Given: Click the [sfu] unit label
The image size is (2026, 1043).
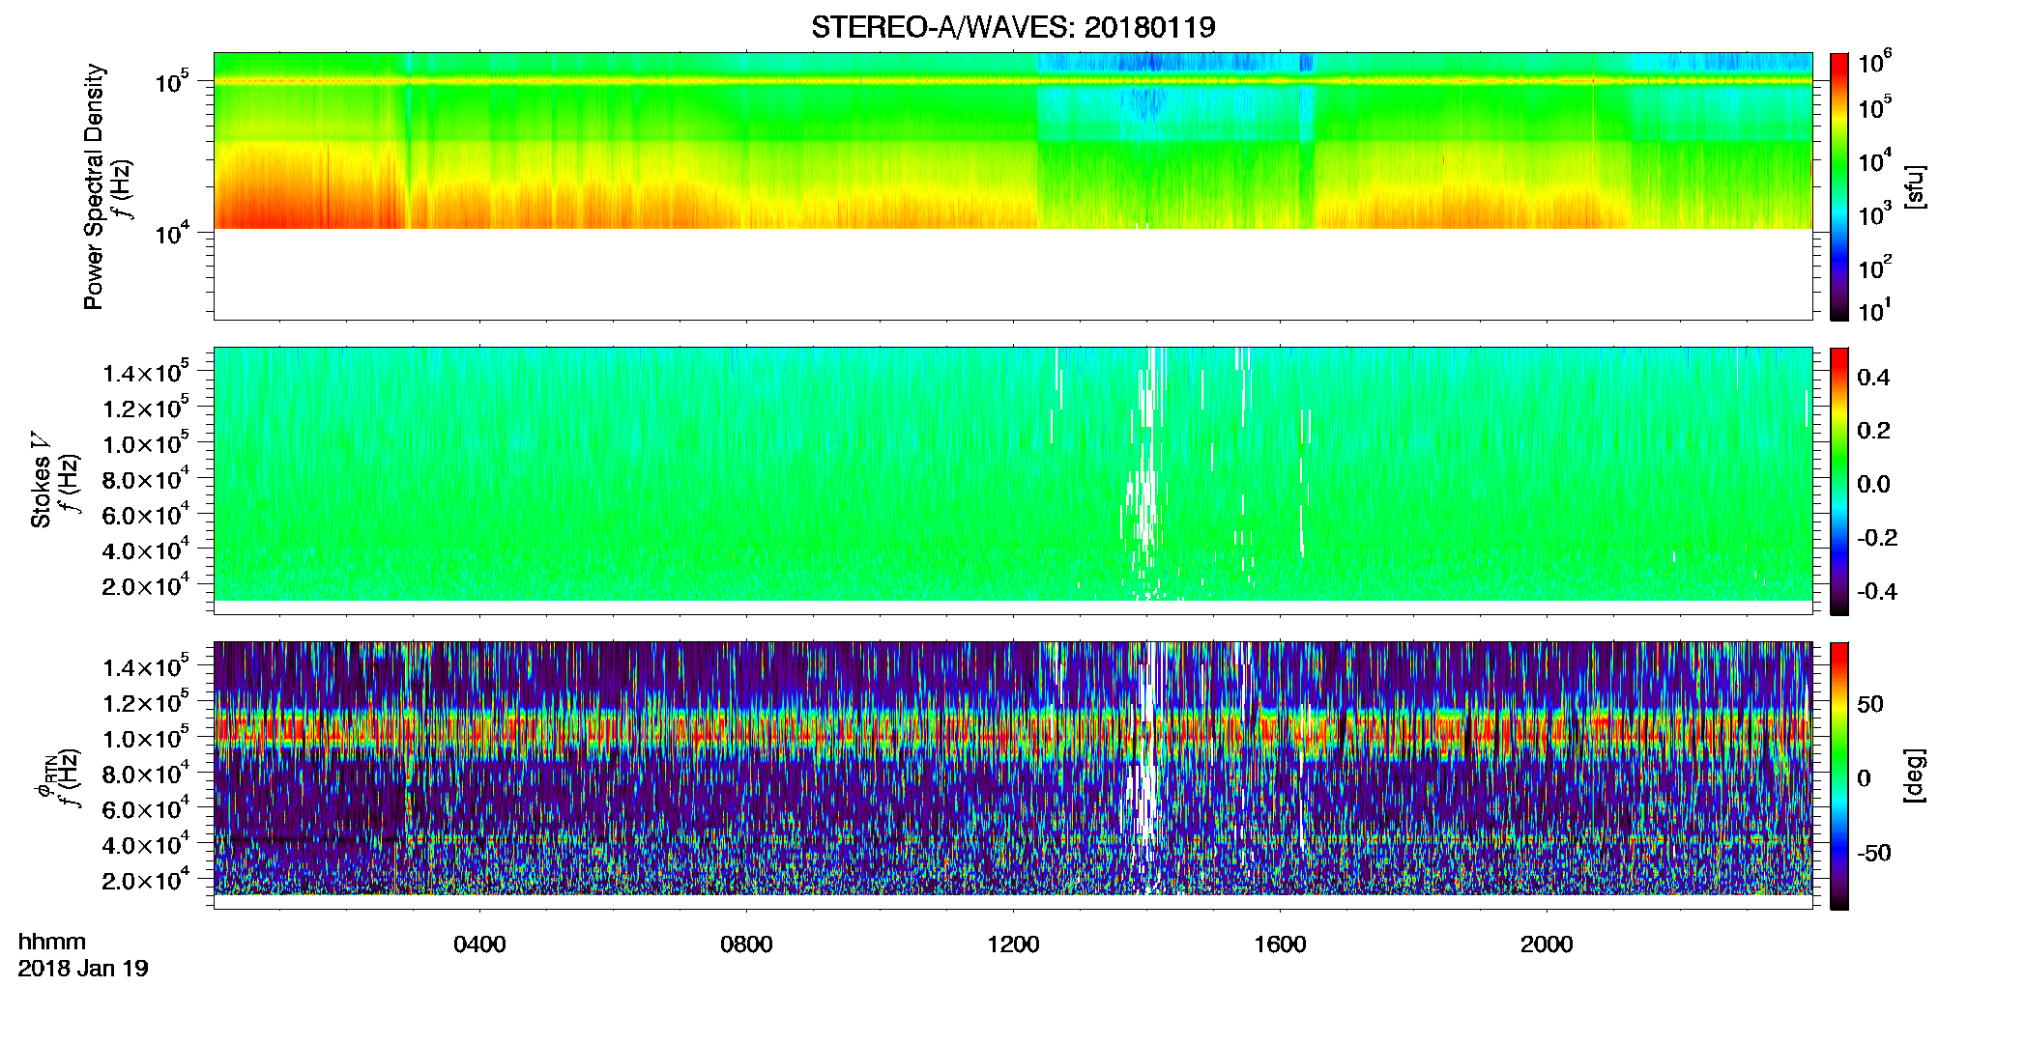Looking at the screenshot, I should pos(1914,187).
